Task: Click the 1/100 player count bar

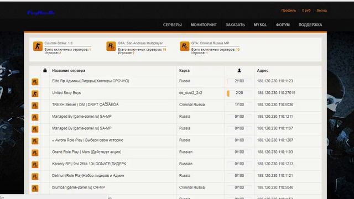Action: [240, 104]
